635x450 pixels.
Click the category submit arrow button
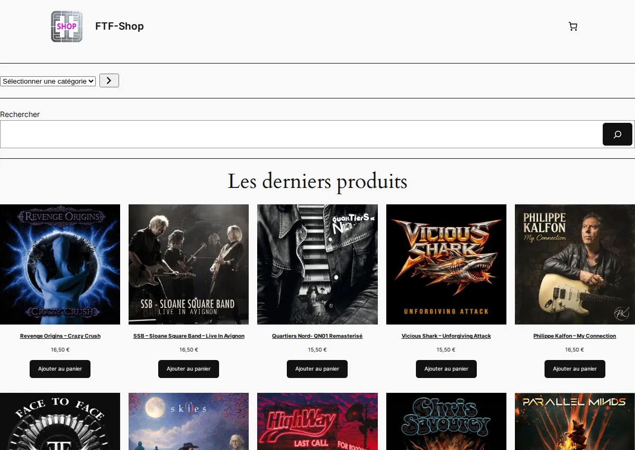tap(109, 80)
